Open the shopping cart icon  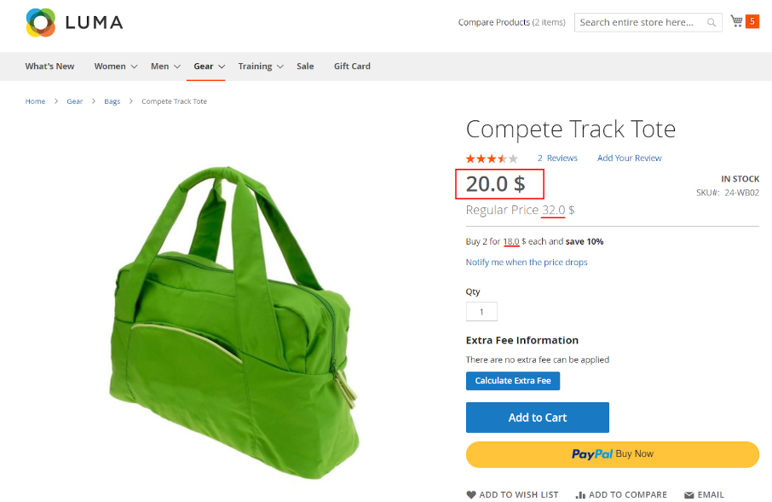(736, 21)
